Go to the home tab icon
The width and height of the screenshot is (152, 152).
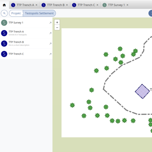point(4,5)
